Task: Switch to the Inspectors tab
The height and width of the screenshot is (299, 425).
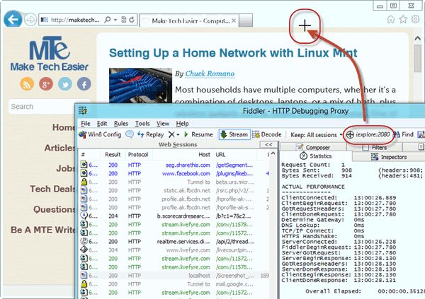Action: [x=389, y=157]
